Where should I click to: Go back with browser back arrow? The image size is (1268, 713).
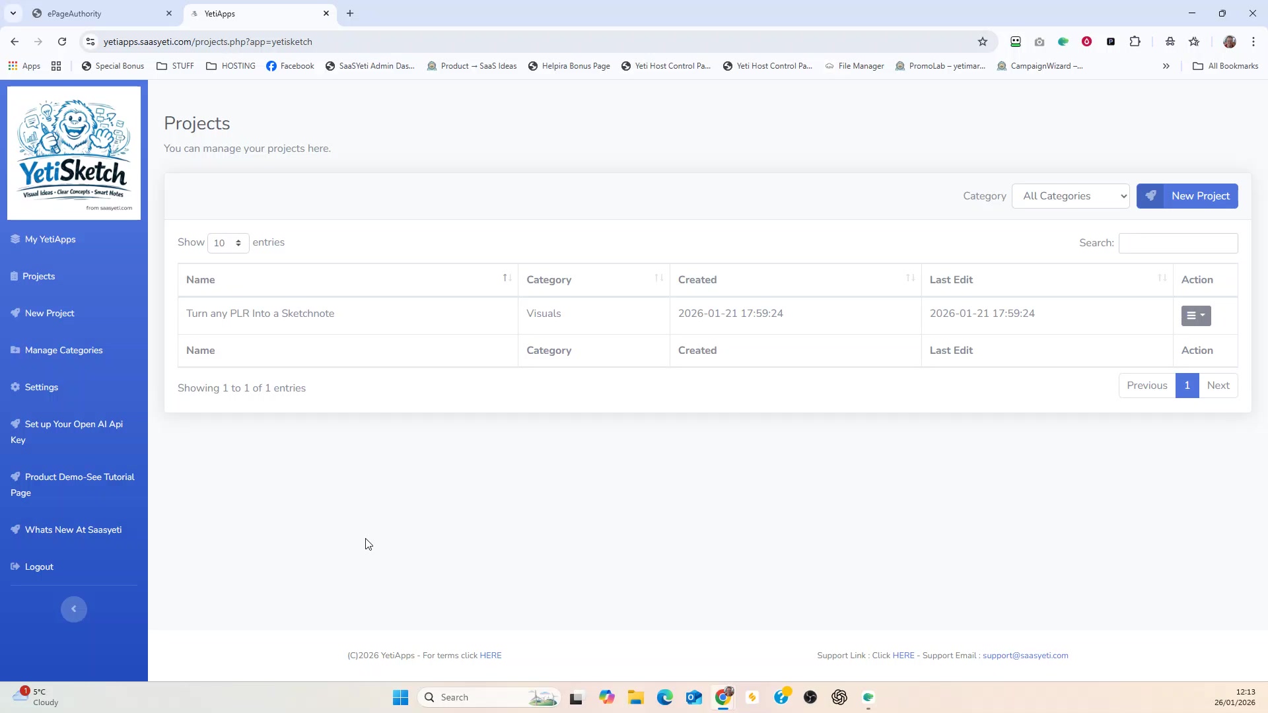[x=15, y=42]
